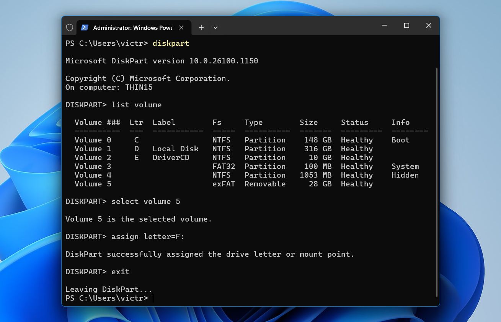Viewport: 501px width, 322px height.
Task: Click the 'Removable' type value
Action: tap(265, 184)
